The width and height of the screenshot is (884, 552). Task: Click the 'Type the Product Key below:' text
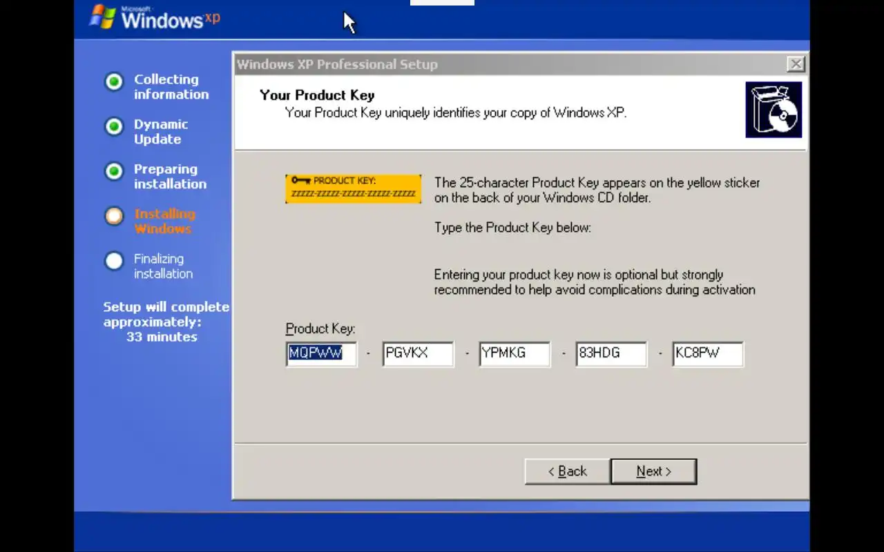[x=512, y=228]
